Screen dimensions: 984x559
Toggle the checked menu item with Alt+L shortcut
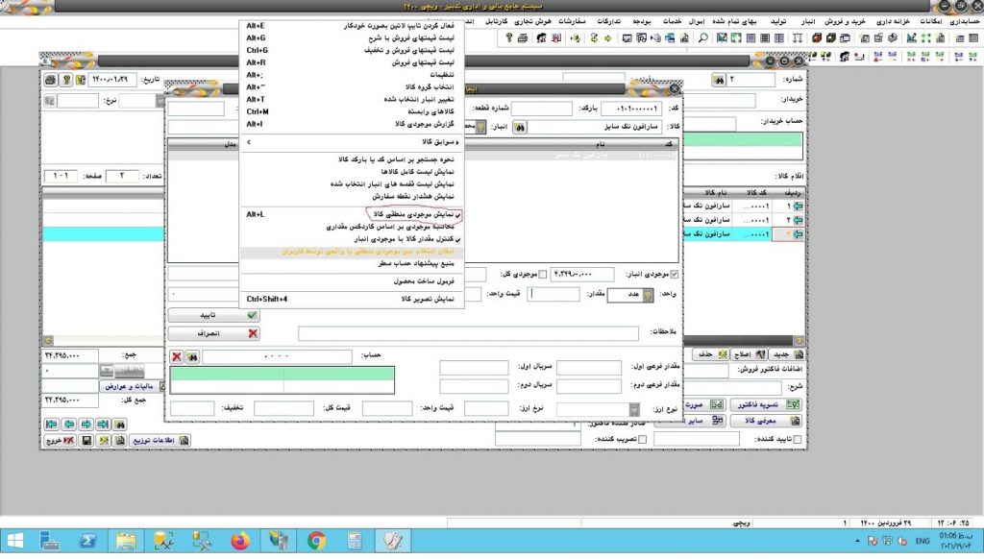[x=352, y=214]
